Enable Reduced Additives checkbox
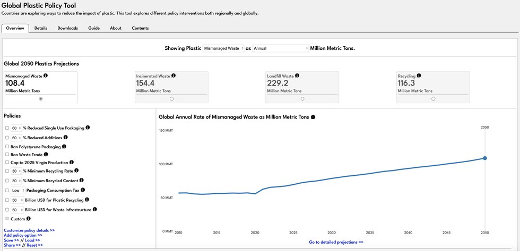Screen dimensions: 520x251 (x=7, y=137)
